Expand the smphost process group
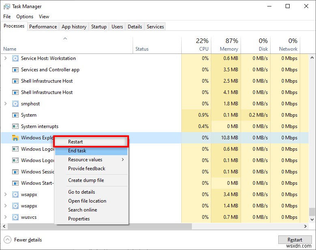 (x=6, y=103)
